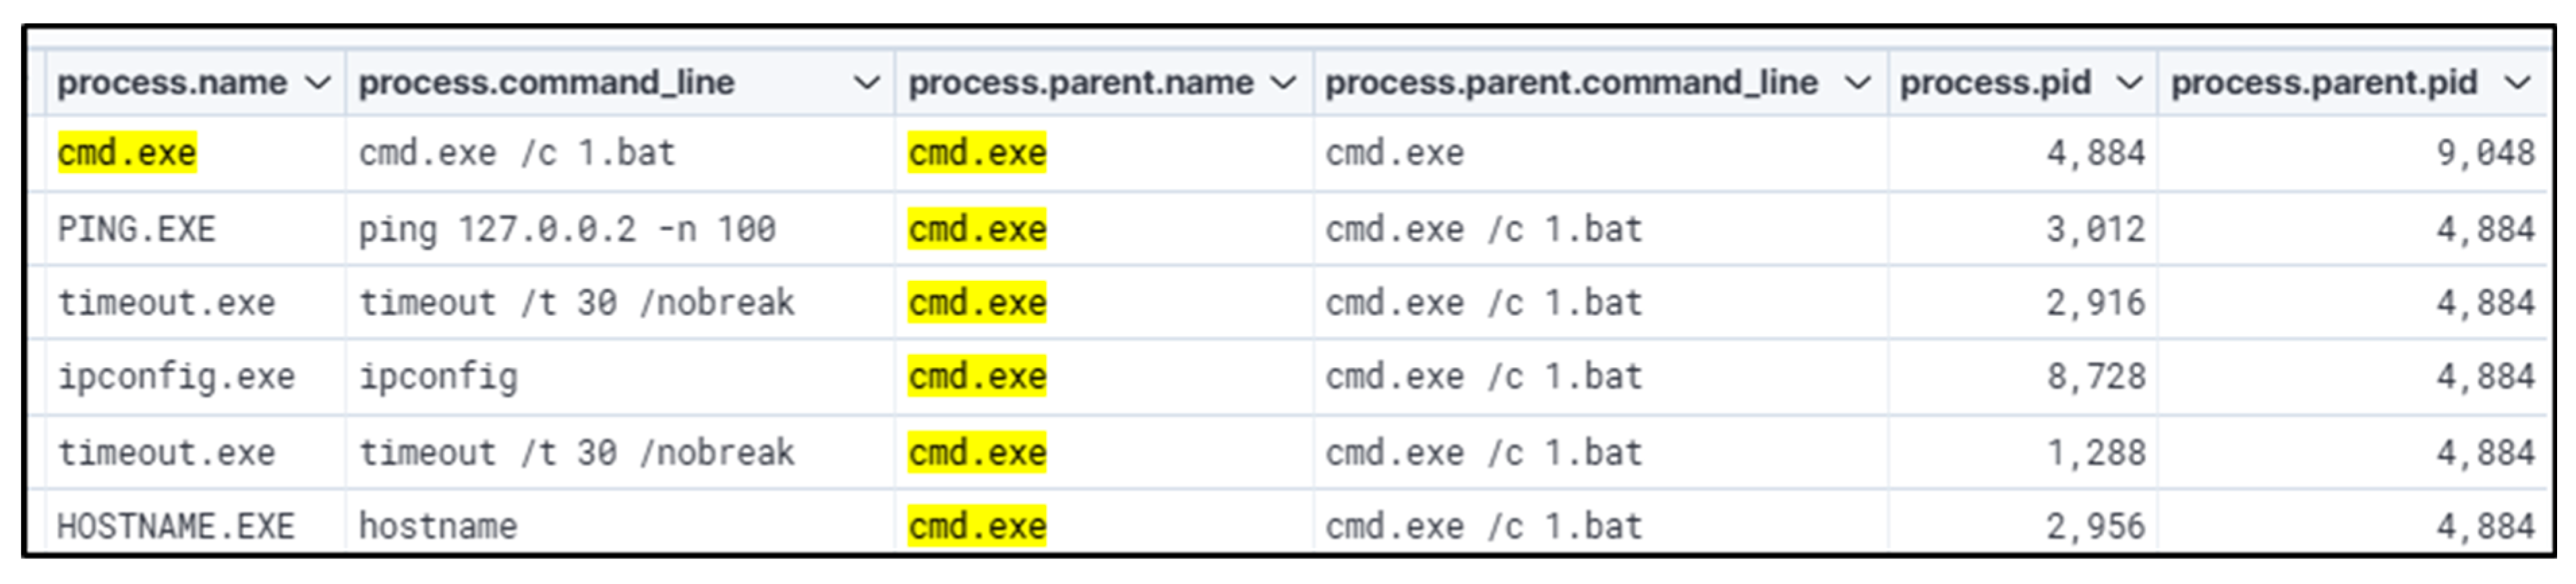Select the PING.EXE process name cell
Viewport: 2576px width, 584px height.
(x=136, y=230)
